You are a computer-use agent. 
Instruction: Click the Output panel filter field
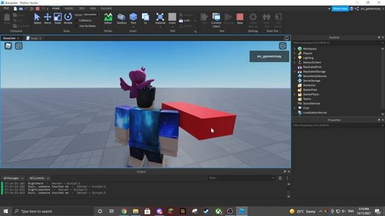point(241,178)
